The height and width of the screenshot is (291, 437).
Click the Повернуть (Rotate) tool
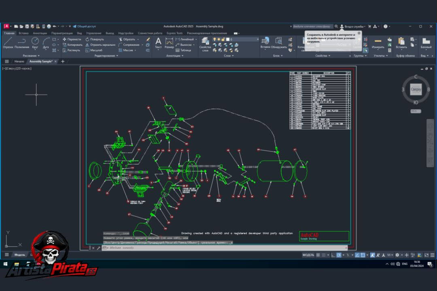click(94, 39)
